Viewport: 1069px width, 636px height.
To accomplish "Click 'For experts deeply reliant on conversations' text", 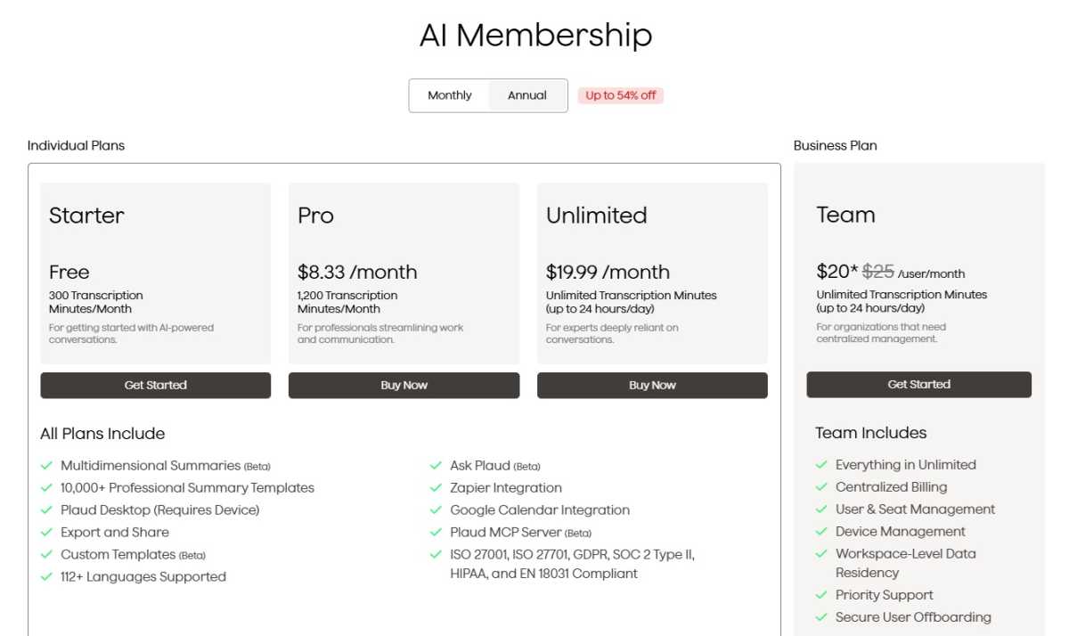I will [612, 333].
